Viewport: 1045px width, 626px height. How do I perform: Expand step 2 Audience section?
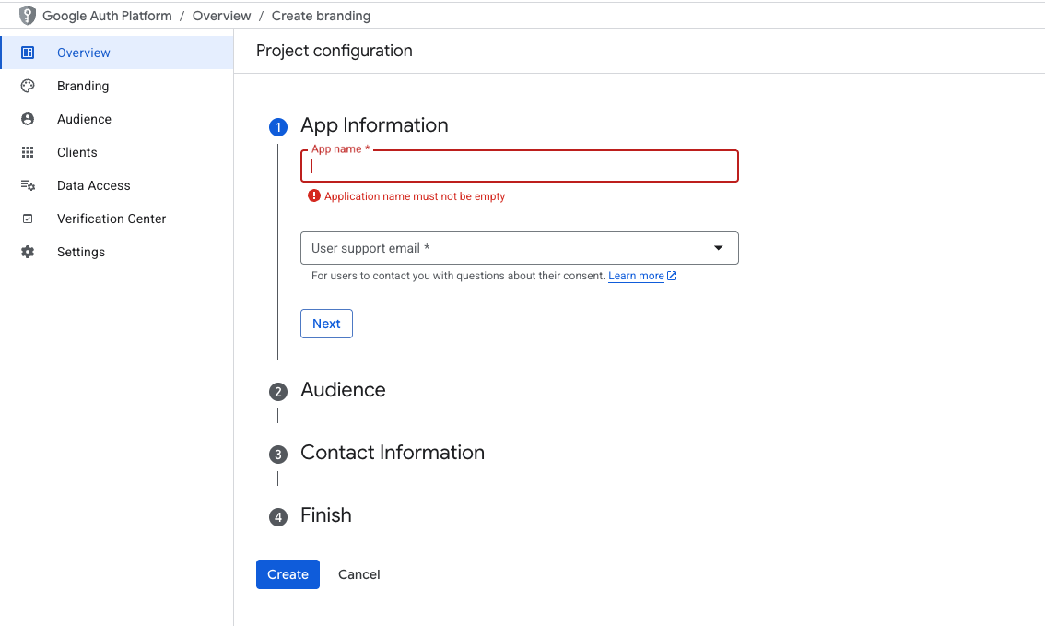(x=343, y=390)
